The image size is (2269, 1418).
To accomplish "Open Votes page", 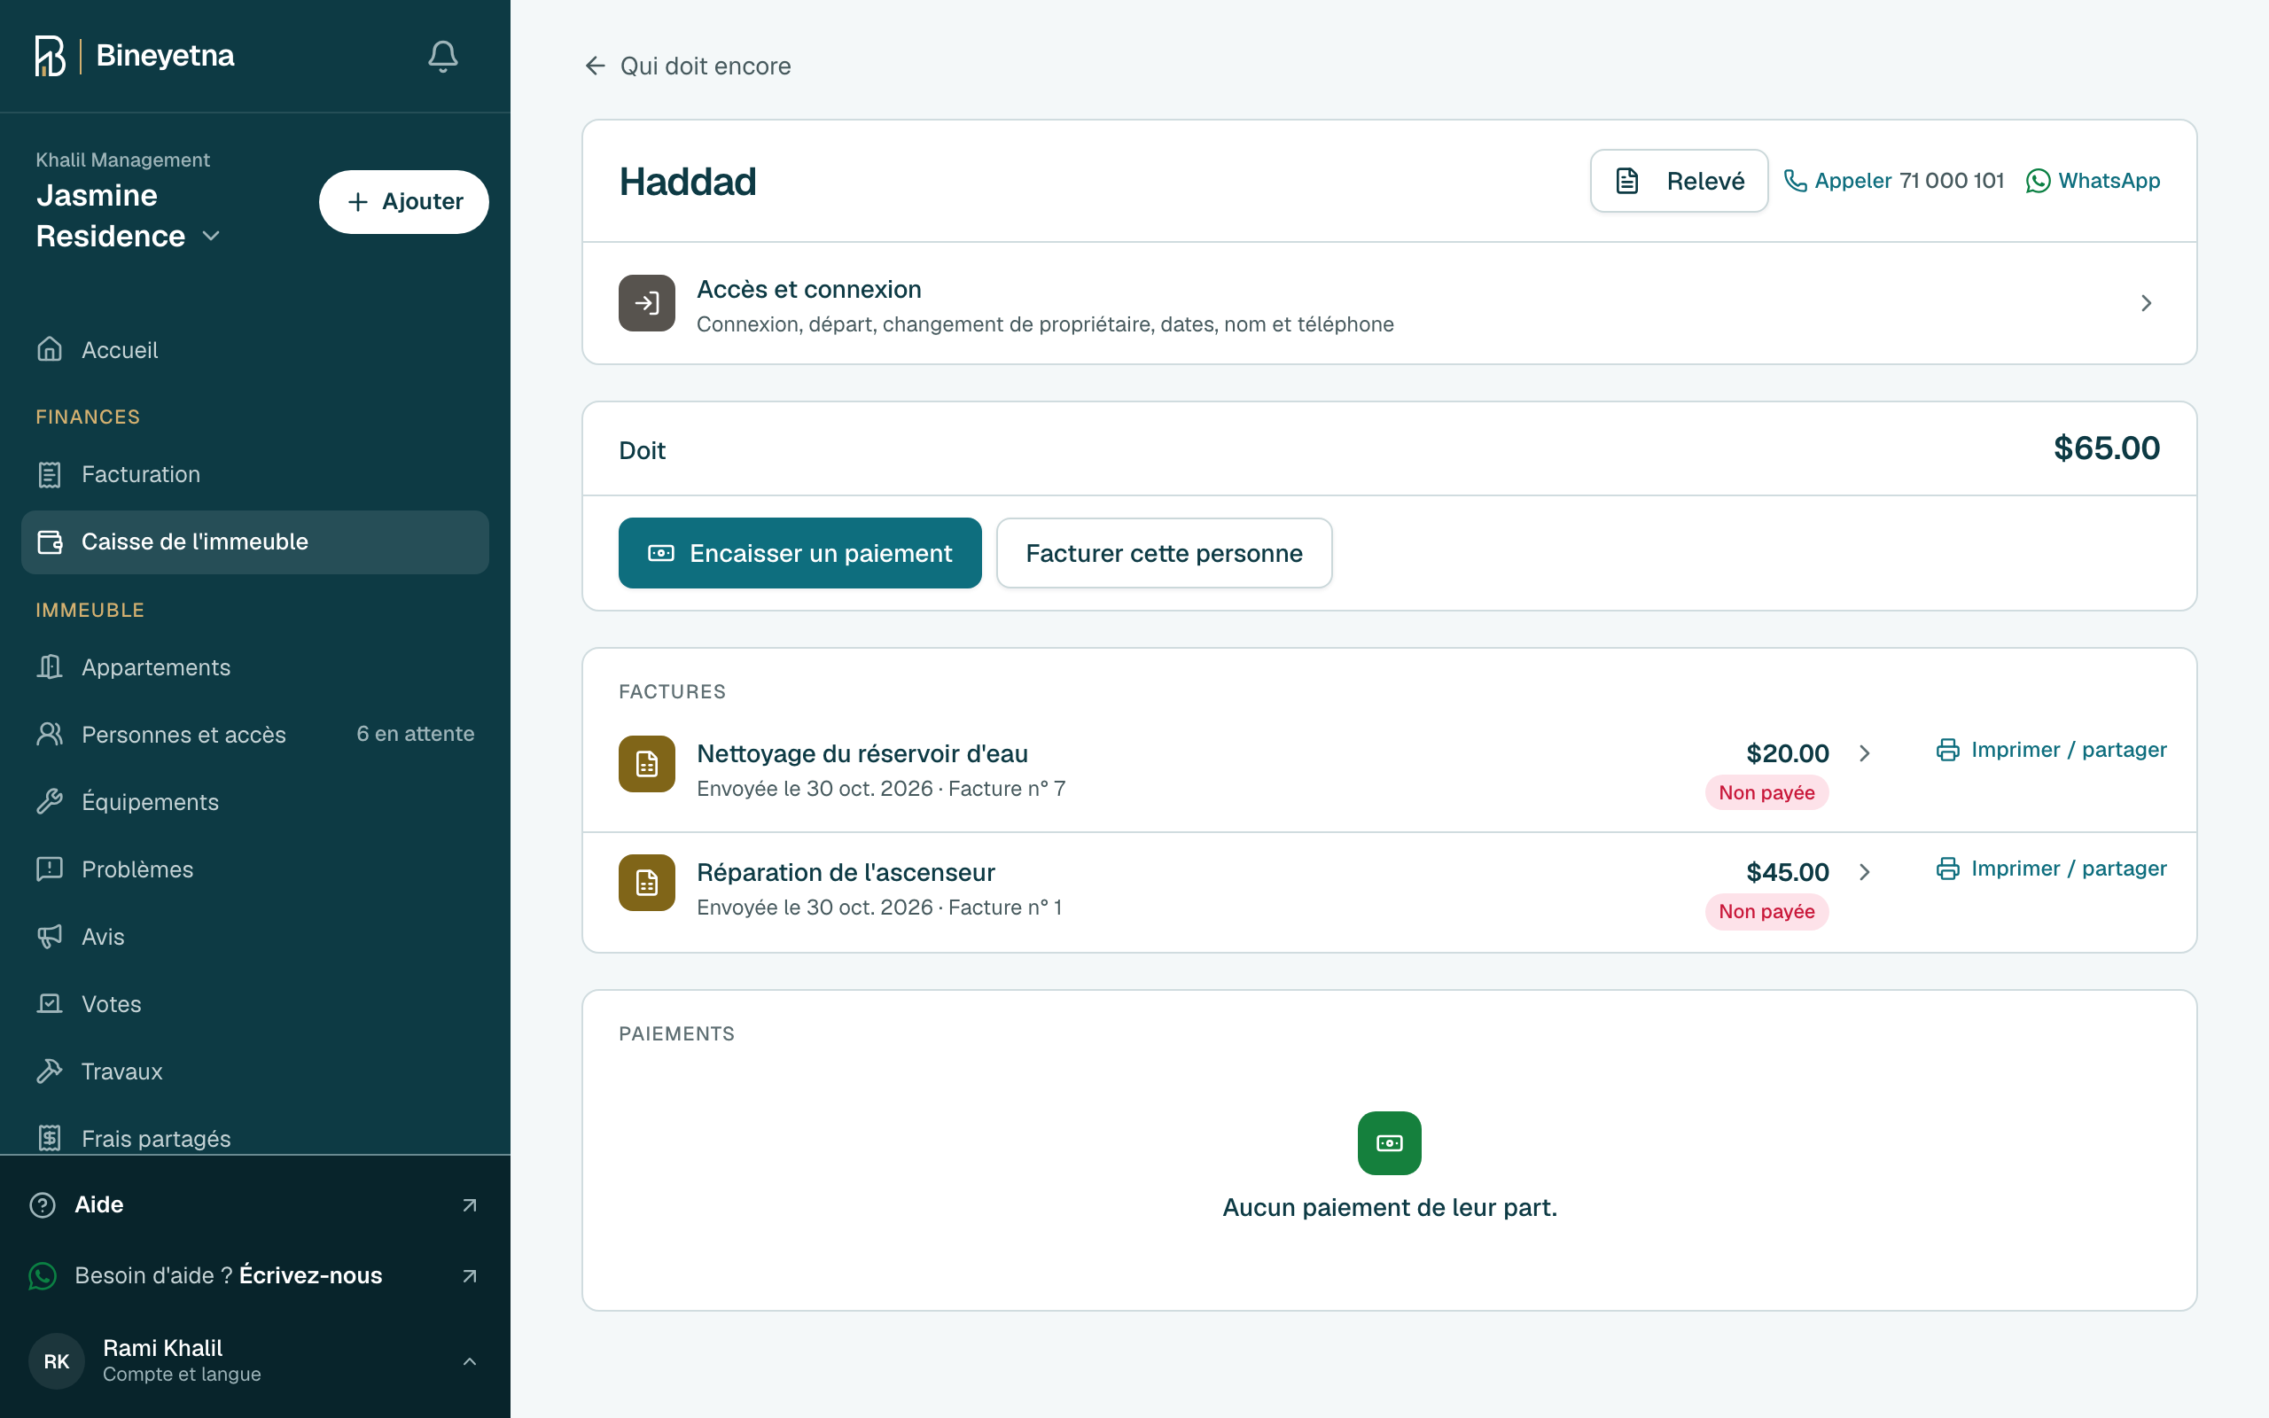I will click(x=255, y=1004).
